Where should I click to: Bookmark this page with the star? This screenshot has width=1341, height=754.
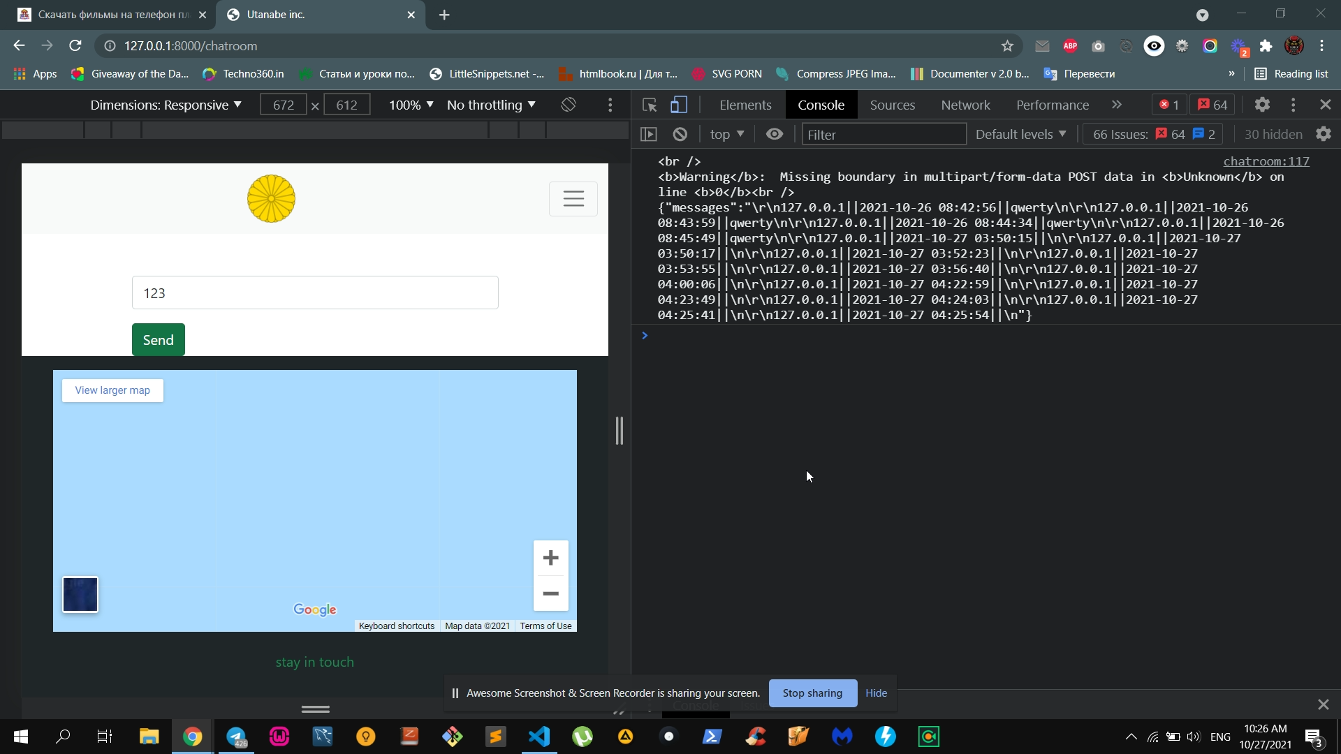tap(1007, 46)
